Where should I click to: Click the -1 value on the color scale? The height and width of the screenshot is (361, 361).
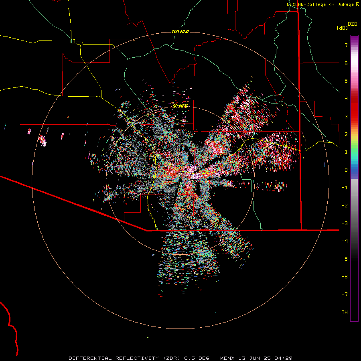pyautogui.click(x=345, y=188)
